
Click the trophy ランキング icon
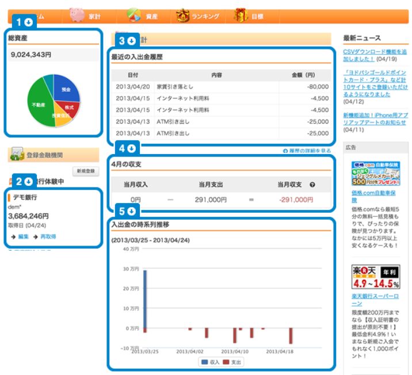tap(184, 16)
